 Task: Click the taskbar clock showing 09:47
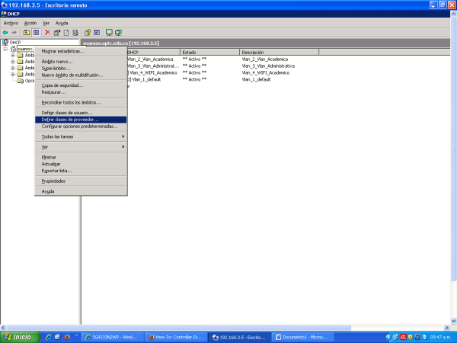tap(440, 337)
